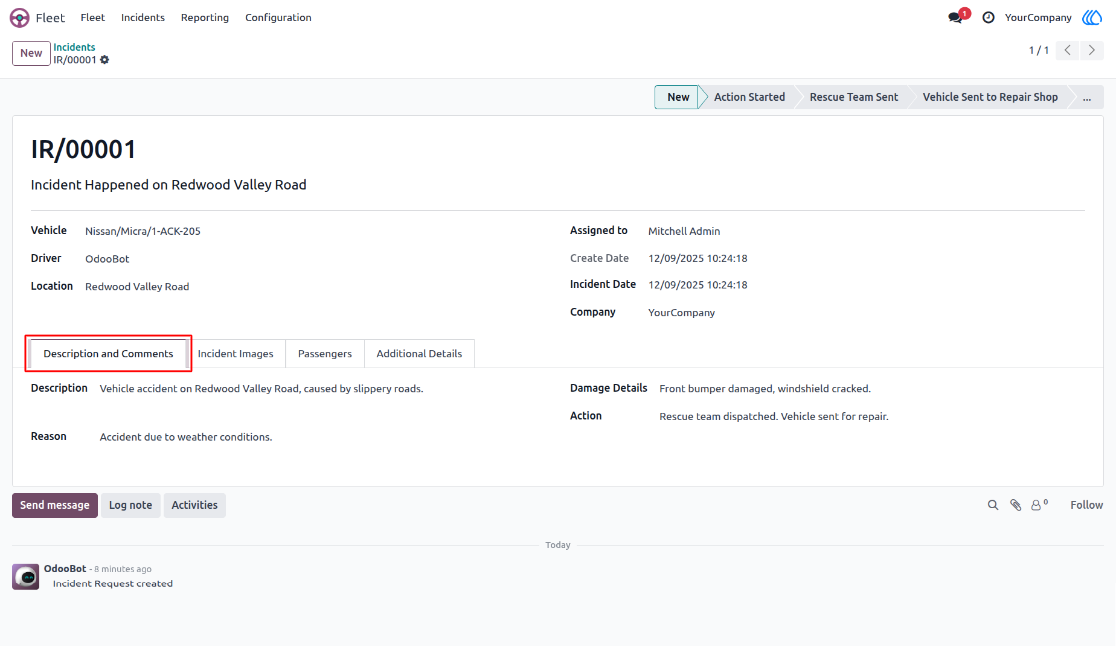Click the paperclip attachments icon
The width and height of the screenshot is (1116, 647).
(x=1016, y=505)
